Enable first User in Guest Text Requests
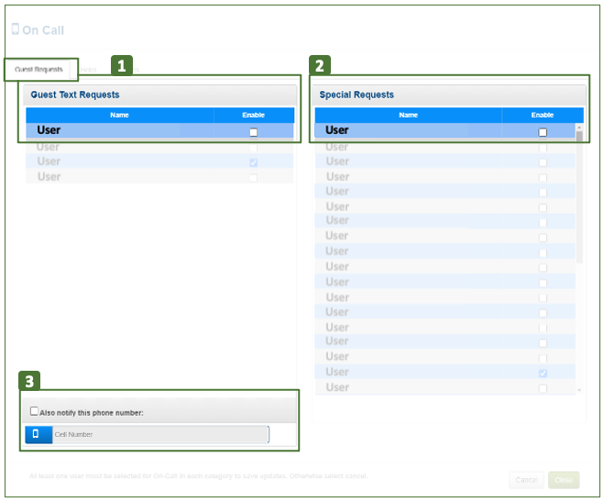This screenshot has height=502, width=604. coord(254,132)
